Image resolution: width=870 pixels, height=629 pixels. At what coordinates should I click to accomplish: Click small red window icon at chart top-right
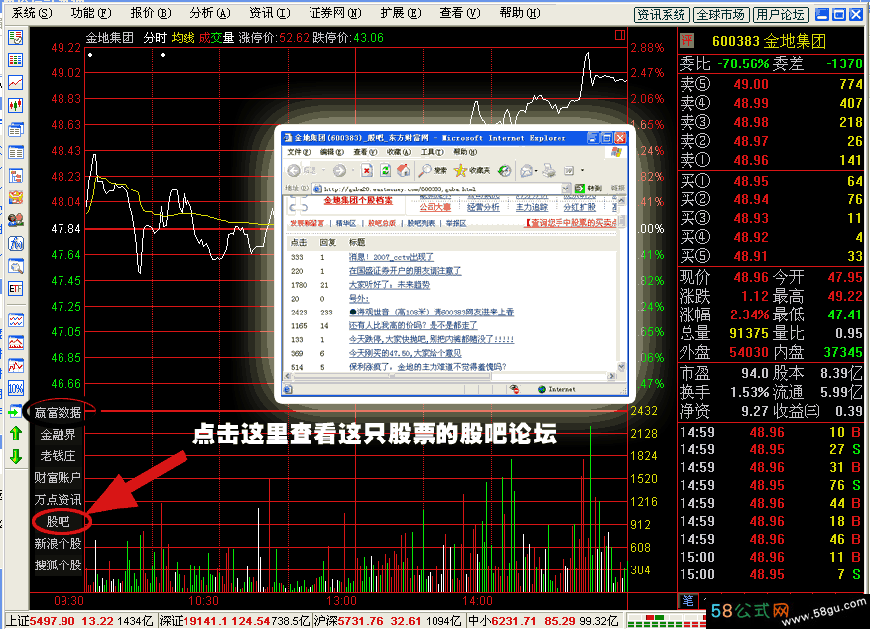coord(620,35)
